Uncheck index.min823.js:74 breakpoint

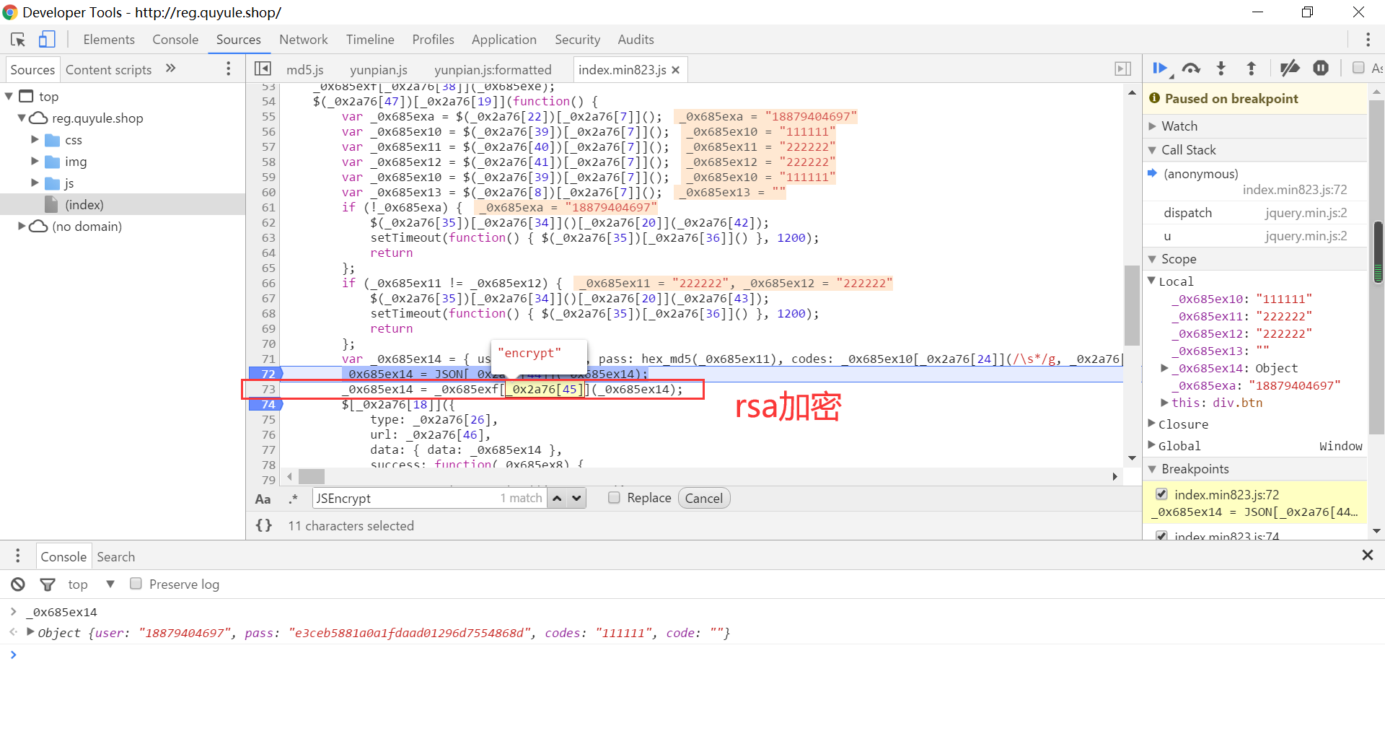coord(1161,535)
